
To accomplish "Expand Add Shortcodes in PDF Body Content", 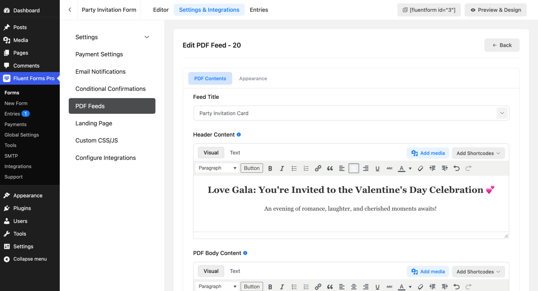I will [478, 272].
